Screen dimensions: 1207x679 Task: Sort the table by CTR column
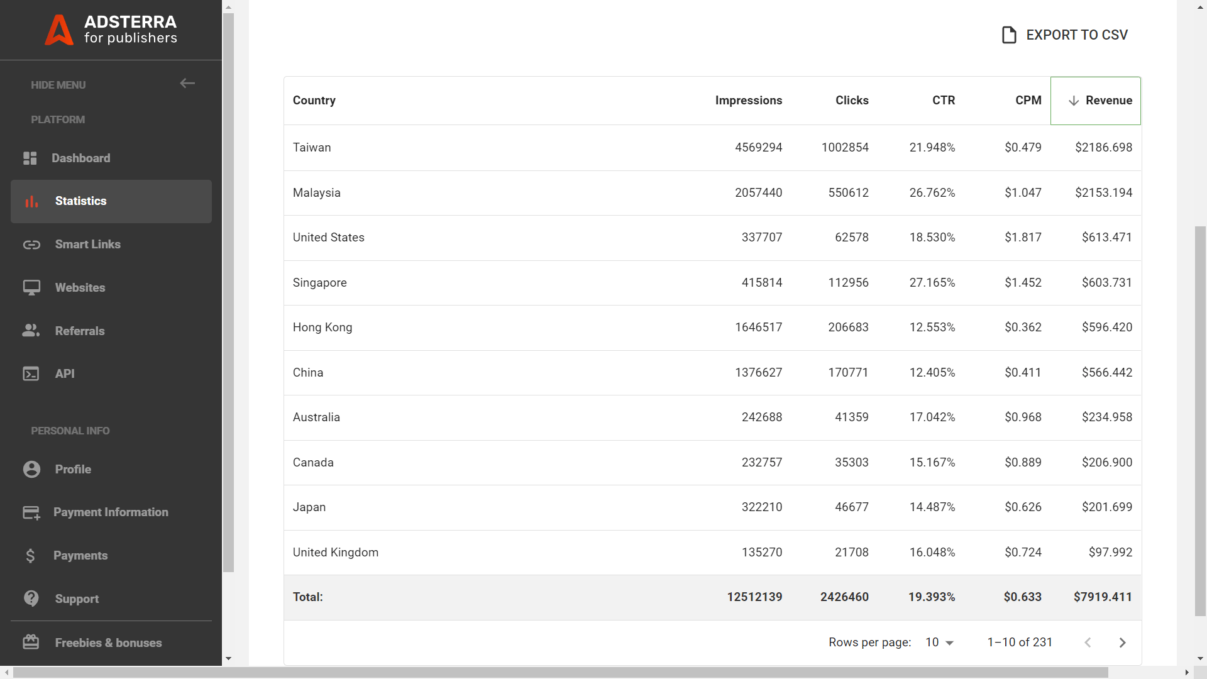pyautogui.click(x=943, y=101)
